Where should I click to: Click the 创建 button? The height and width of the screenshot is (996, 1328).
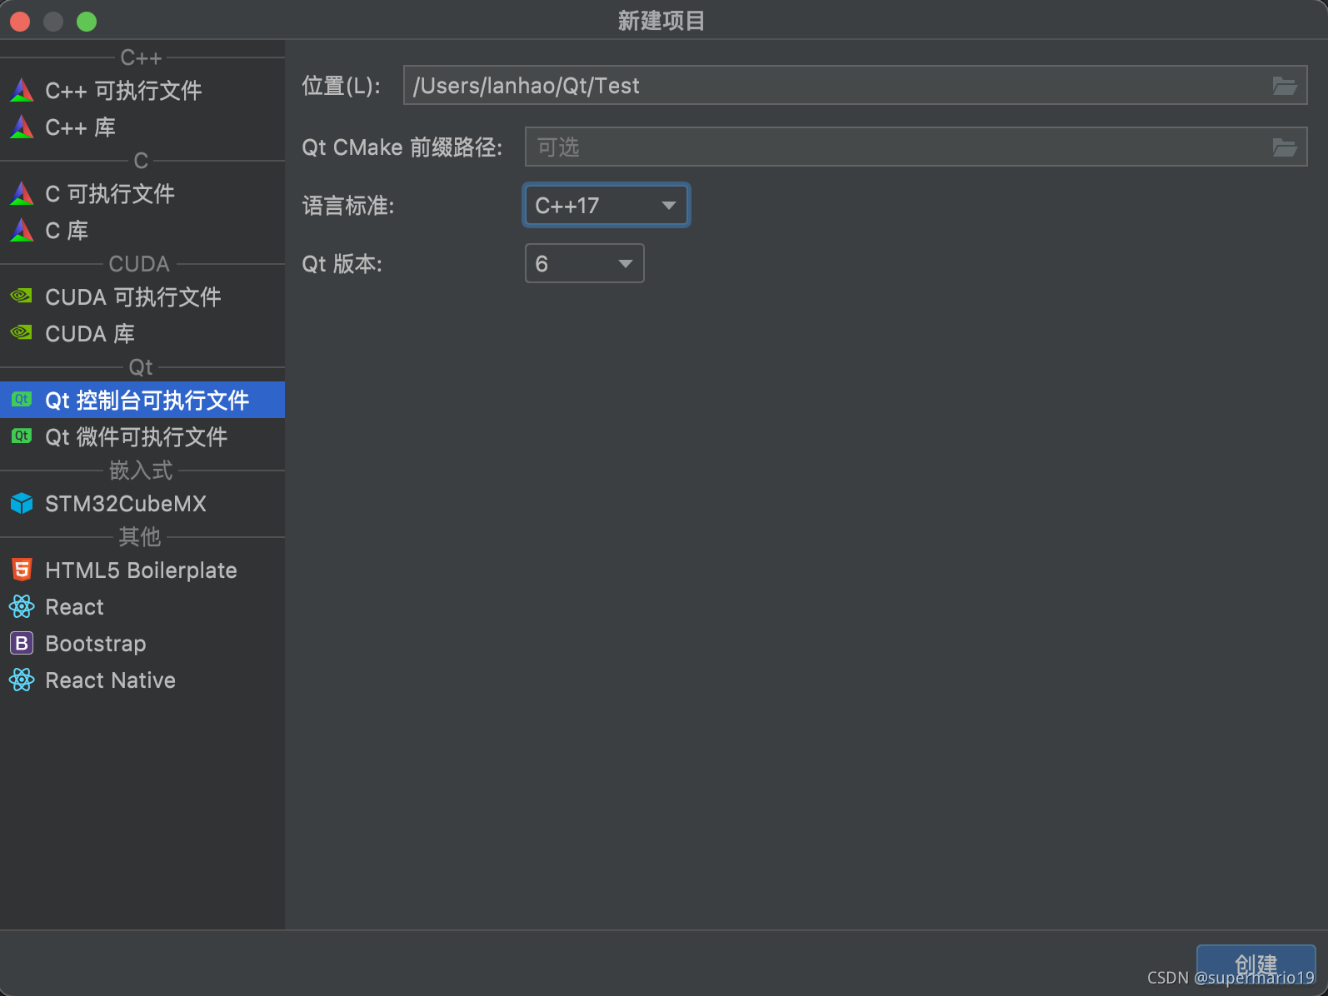tap(1256, 964)
